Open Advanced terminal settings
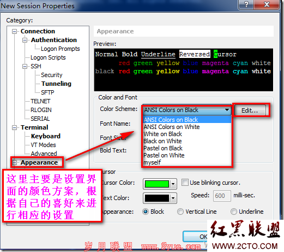Screen dimensions: 284x252 pyautogui.click(x=44, y=154)
